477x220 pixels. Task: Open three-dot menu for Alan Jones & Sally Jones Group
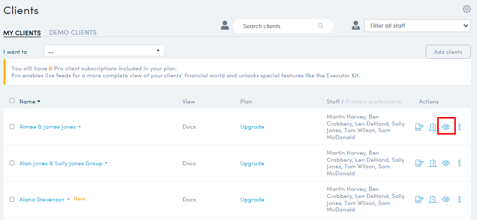[x=459, y=163]
